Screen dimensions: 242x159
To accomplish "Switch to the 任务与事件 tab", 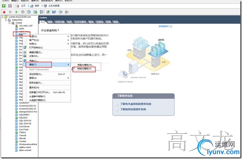I will tap(80, 22).
